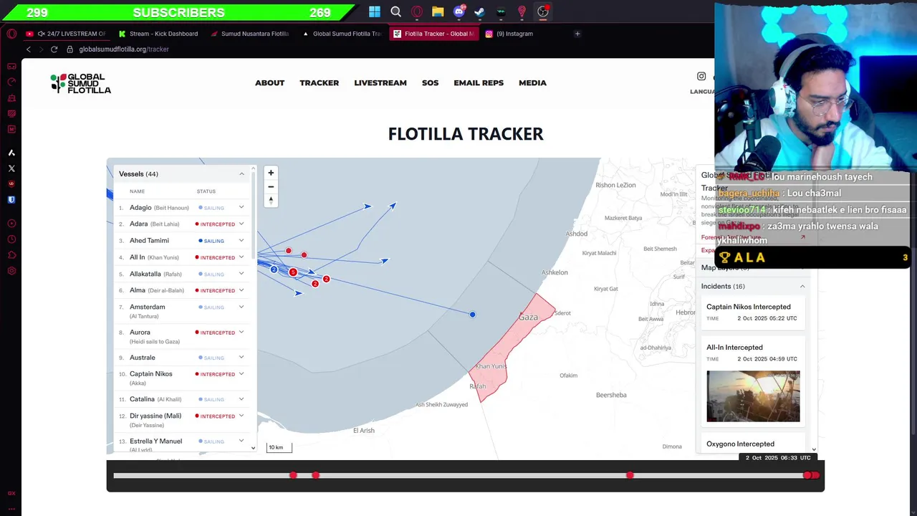Open the MEDIA menu item
Viewport: 917px width, 516px height.
coord(532,83)
